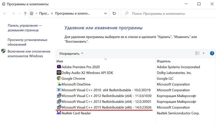
Task: Open the Упорядочить dropdown menu
Action: [71, 53]
